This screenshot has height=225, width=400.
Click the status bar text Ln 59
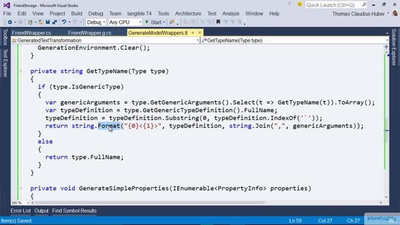coord(296,221)
